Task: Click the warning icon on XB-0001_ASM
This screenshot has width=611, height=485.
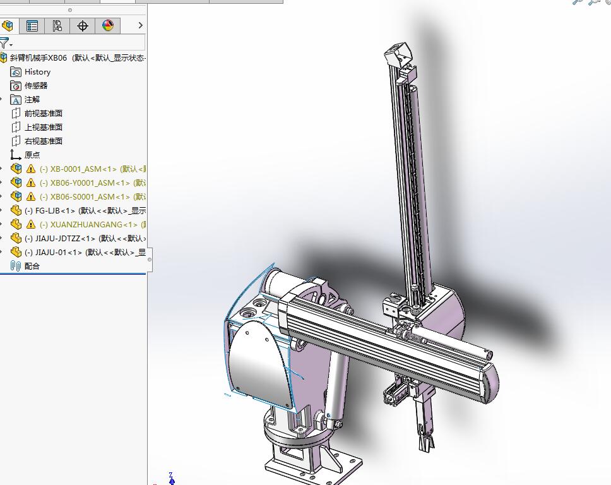Action: coord(30,169)
